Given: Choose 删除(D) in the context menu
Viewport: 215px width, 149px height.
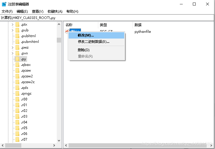Looking at the screenshot, I should pos(96,50).
